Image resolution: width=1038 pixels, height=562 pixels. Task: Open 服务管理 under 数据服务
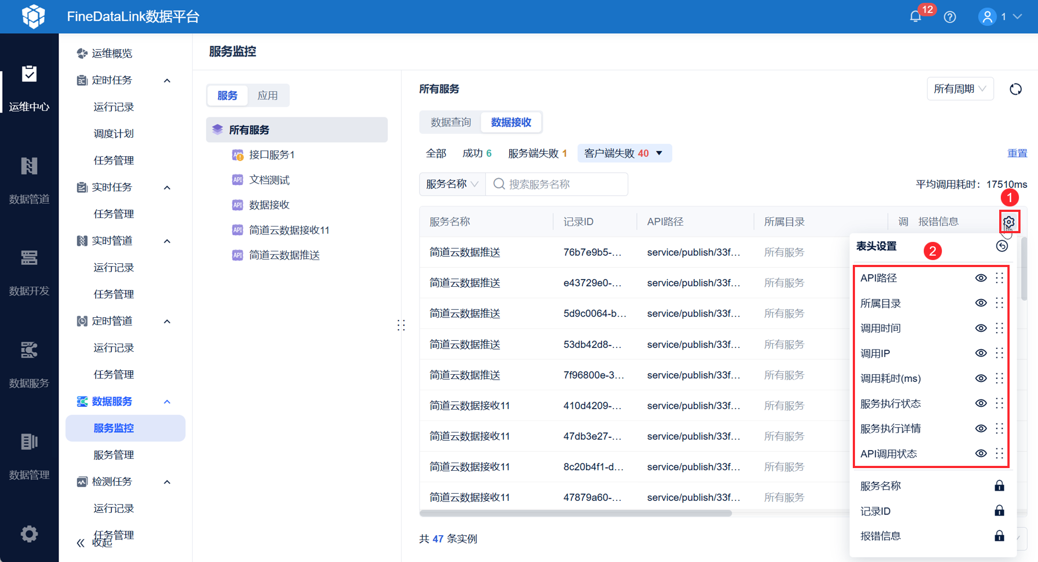pyautogui.click(x=114, y=455)
